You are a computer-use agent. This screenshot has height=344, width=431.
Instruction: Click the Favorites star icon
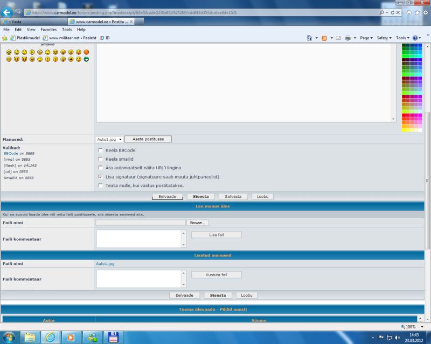pos(417,12)
